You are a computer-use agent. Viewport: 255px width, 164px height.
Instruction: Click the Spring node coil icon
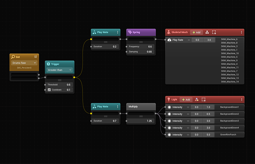[x=130, y=32]
